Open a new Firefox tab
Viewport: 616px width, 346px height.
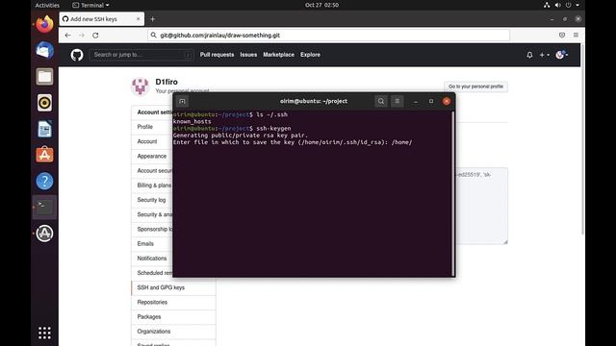(152, 19)
